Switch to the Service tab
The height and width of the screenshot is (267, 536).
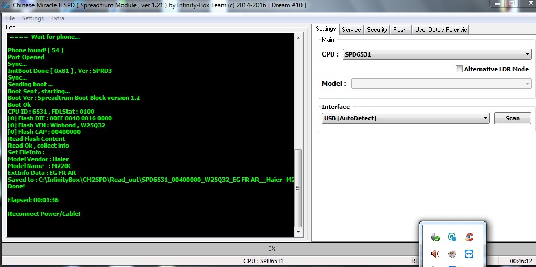tap(351, 30)
